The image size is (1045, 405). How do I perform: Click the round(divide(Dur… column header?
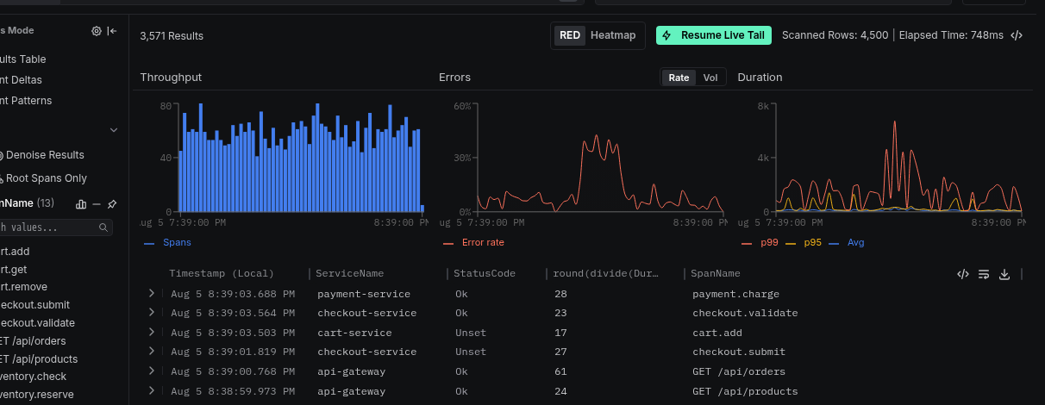(606, 273)
